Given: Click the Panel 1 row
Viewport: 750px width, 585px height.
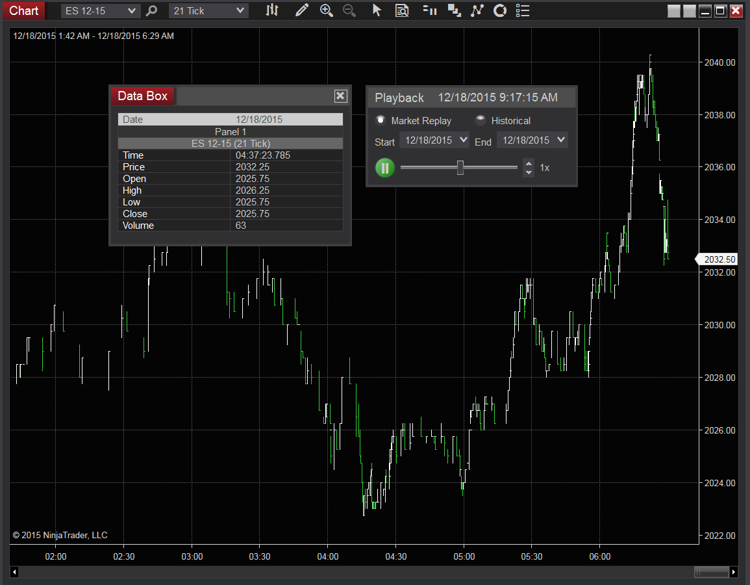Looking at the screenshot, I should 231,132.
